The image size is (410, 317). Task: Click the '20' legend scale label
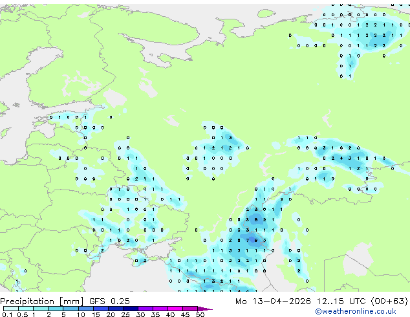click(x=111, y=314)
